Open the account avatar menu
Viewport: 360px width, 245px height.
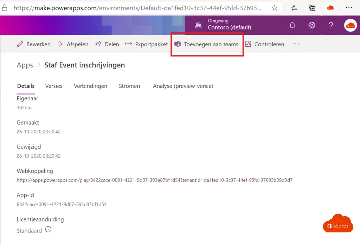[351, 25]
